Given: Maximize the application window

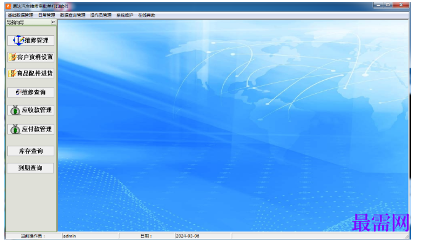Looking at the screenshot, I should tap(388, 5).
